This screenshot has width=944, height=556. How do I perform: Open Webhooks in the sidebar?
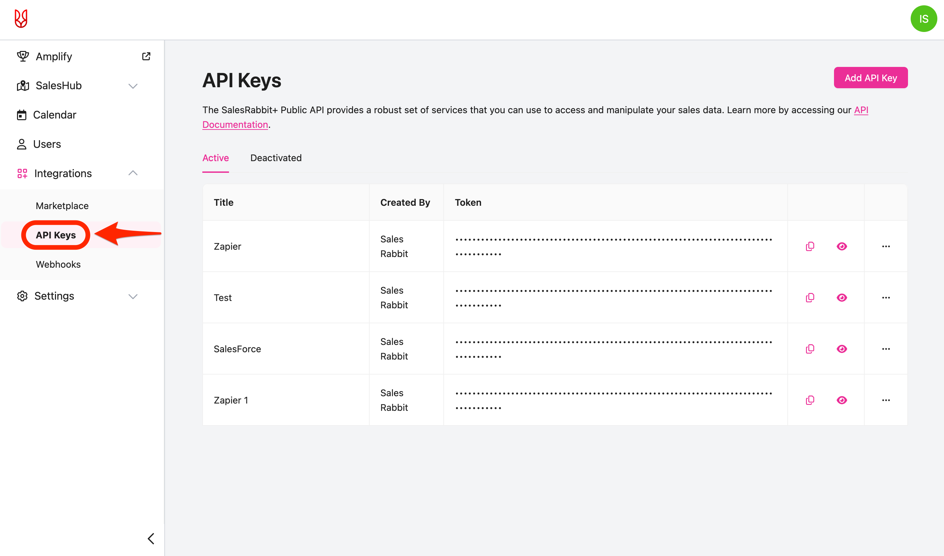pos(58,264)
